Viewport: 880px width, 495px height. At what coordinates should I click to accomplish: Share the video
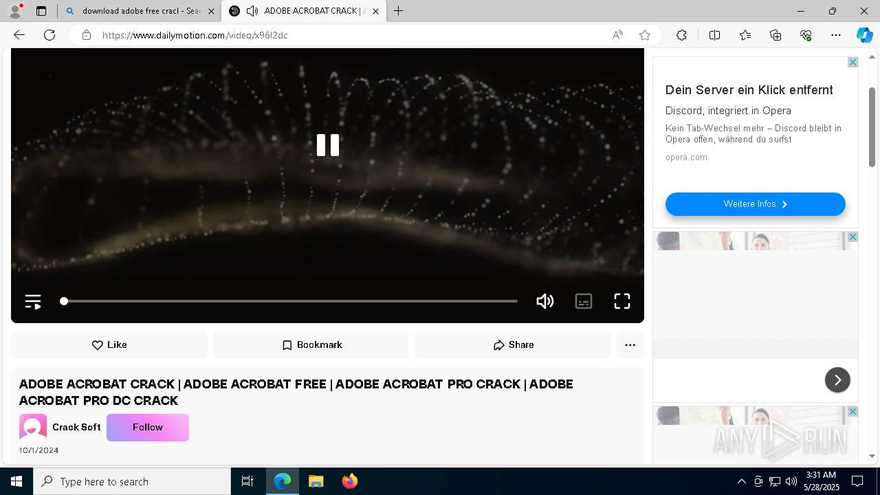pyautogui.click(x=513, y=345)
